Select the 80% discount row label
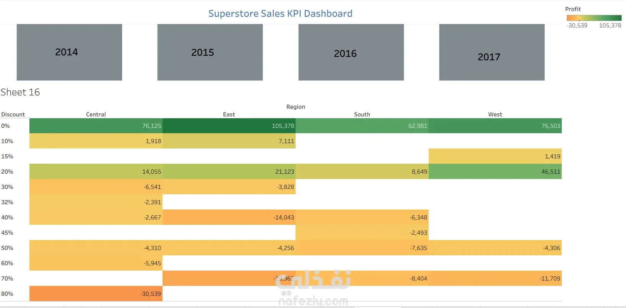 (7, 294)
